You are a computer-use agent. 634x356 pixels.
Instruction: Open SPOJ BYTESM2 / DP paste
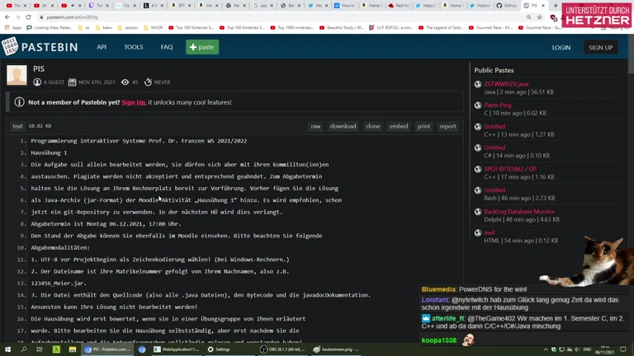pos(510,169)
